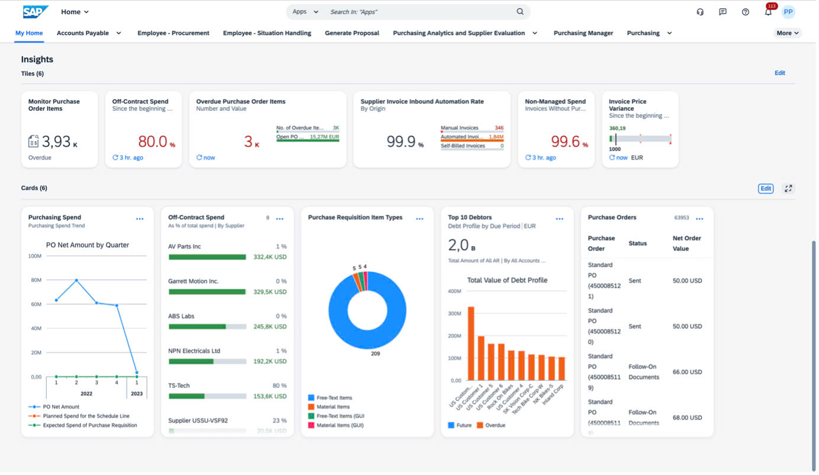Click the help question mark icon
This screenshot has width=819, height=475.
(745, 11)
